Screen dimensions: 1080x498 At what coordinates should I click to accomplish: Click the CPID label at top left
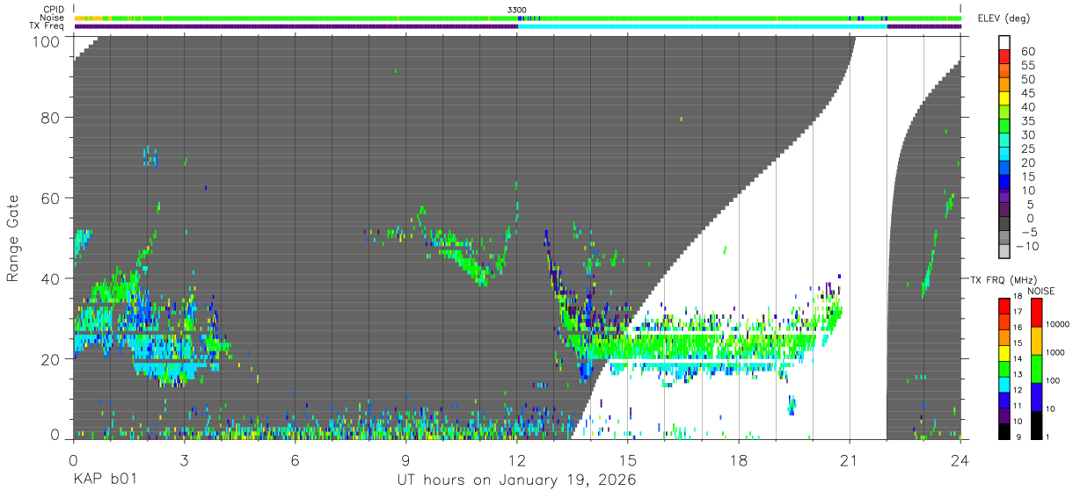[x=53, y=10]
